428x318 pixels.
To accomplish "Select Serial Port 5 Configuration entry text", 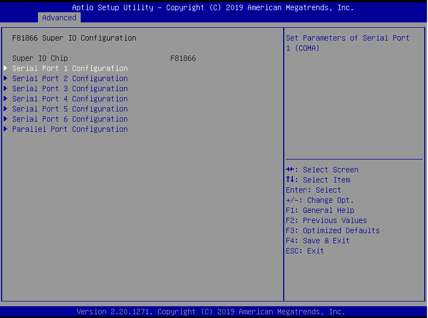I will pyautogui.click(x=69, y=109).
